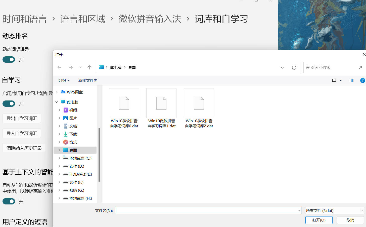Open the 下载 folder icon in sidebar
Screen dimensions: 366x227
click(x=65, y=134)
